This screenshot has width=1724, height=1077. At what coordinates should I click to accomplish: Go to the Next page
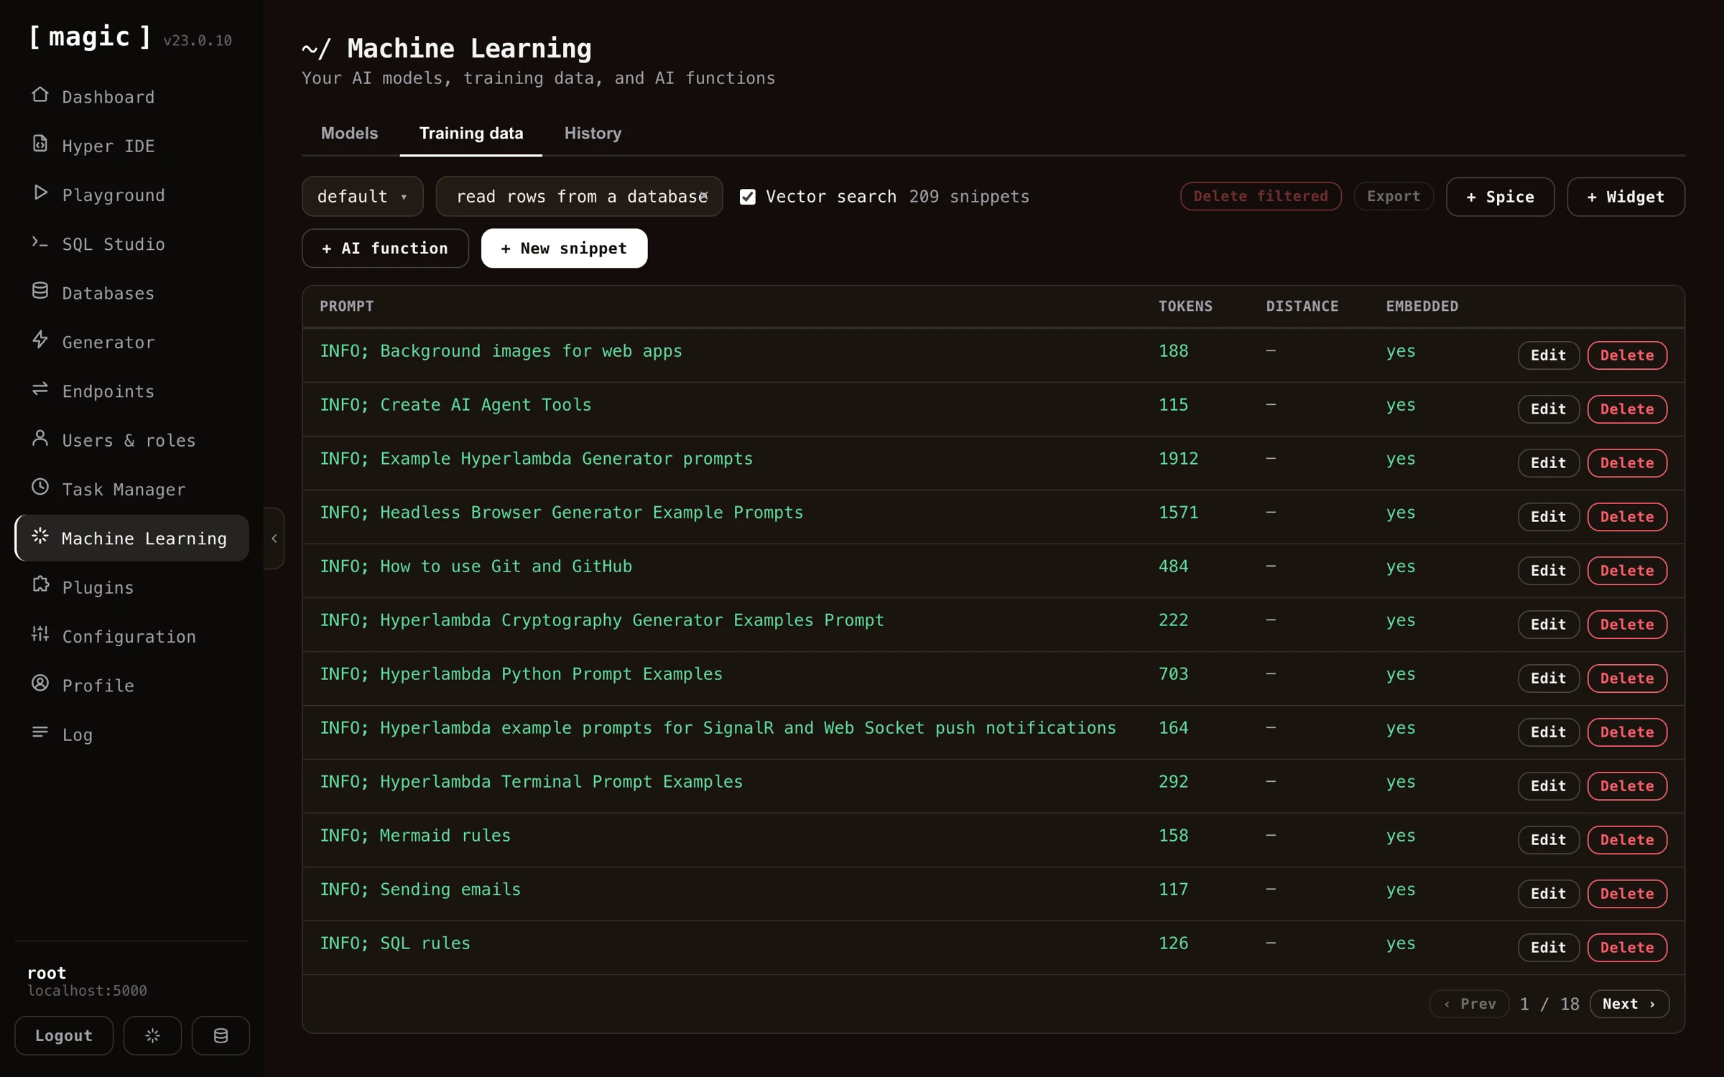[1629, 1004]
